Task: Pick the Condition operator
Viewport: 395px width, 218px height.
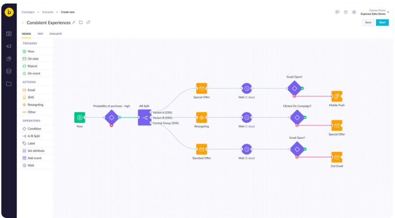Action: pyautogui.click(x=35, y=129)
